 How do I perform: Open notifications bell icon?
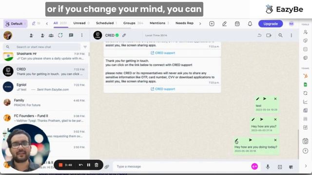(250, 24)
